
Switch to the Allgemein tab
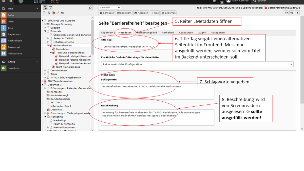click(107, 33)
